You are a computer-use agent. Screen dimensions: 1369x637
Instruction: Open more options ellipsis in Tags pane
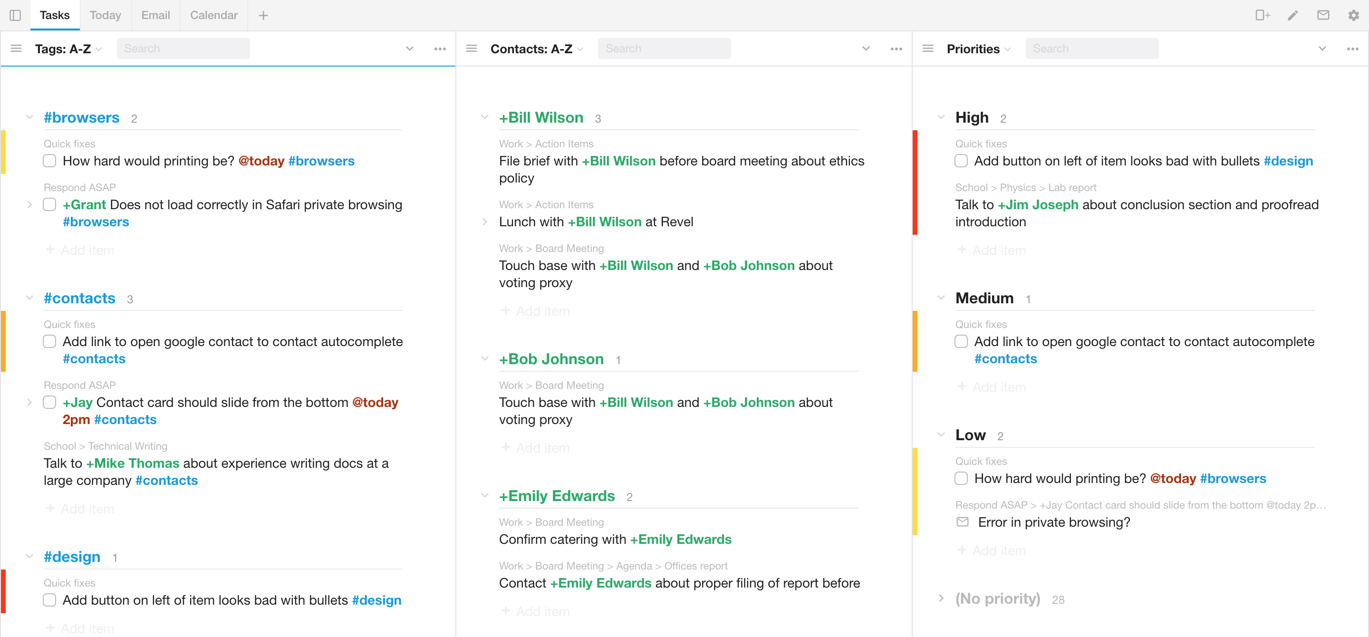440,49
